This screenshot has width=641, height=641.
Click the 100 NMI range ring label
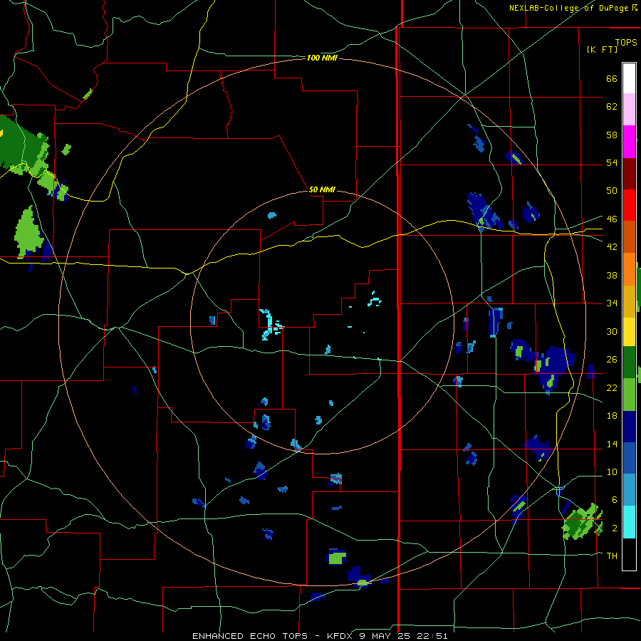tap(322, 58)
